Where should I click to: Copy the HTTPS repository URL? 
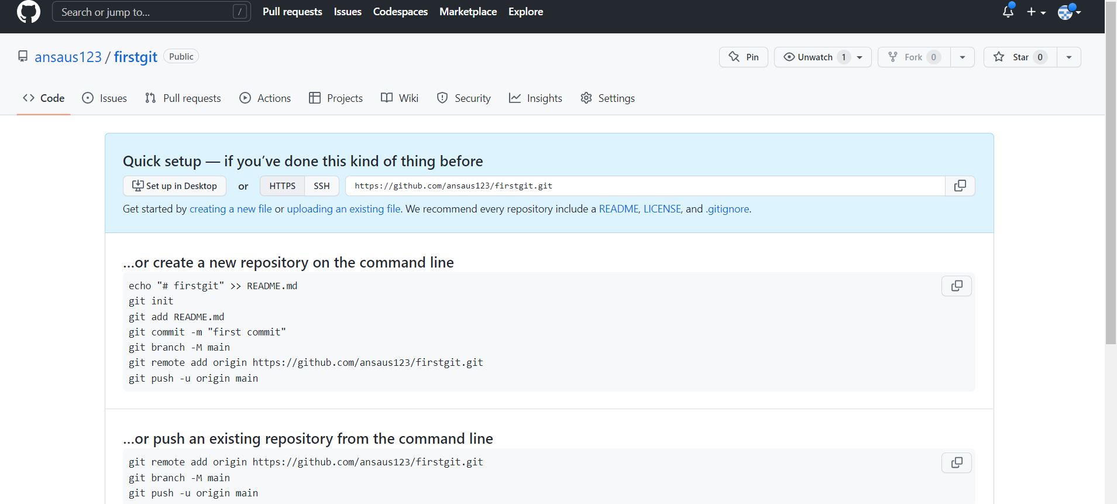click(960, 186)
